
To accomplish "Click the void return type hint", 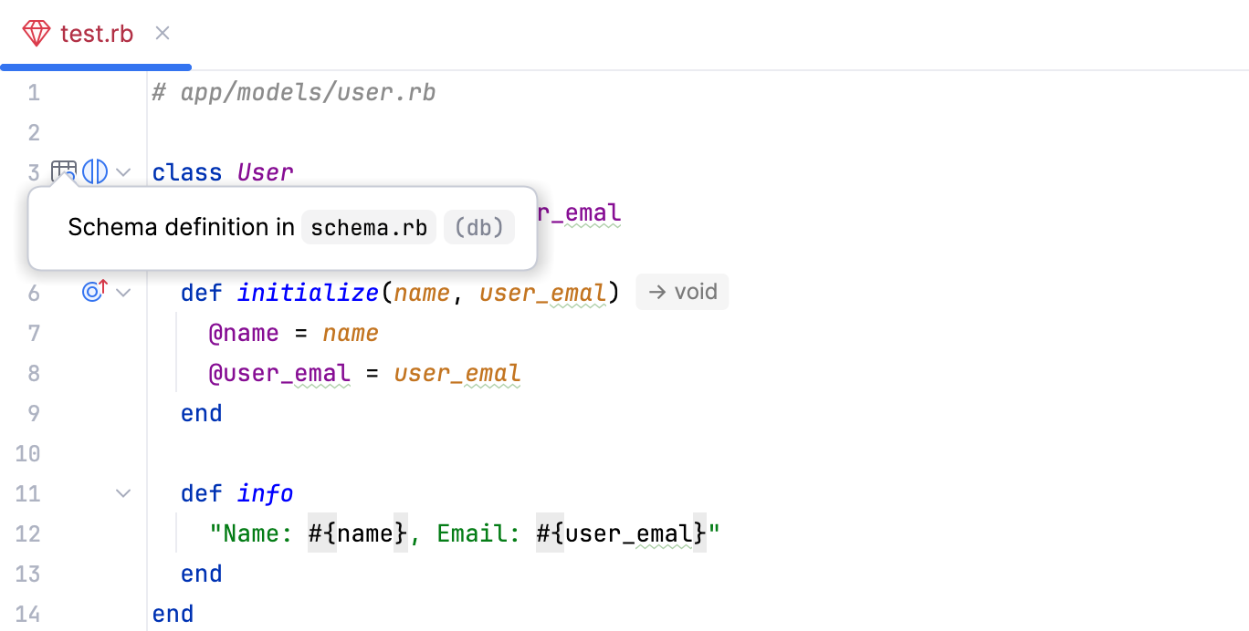I will tap(682, 292).
